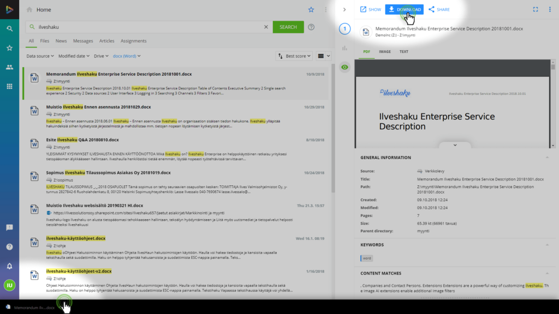The image size is (559, 314).
Task: Expand document preview with down chevron
Action: pos(455,145)
